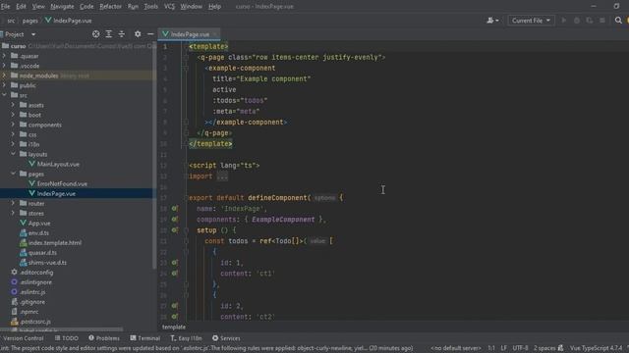
Task: Open the Services tool window
Action: point(226,338)
